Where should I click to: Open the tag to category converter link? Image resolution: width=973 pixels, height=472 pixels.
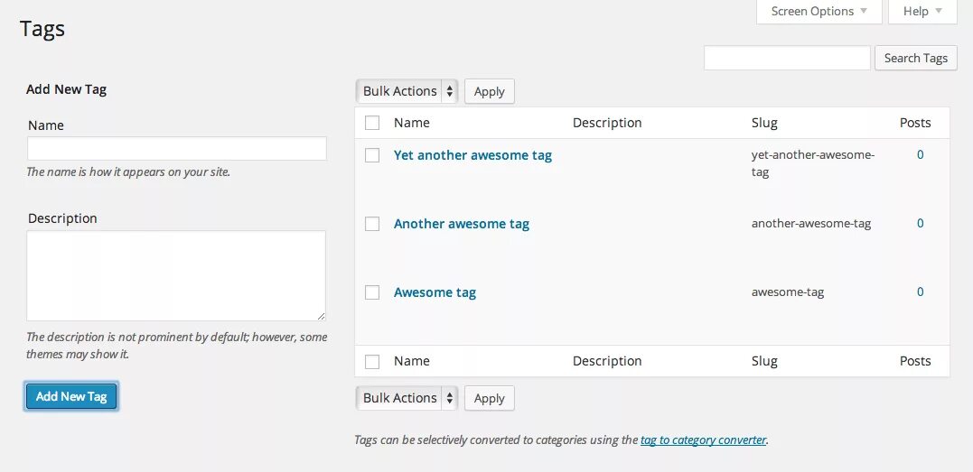click(703, 440)
